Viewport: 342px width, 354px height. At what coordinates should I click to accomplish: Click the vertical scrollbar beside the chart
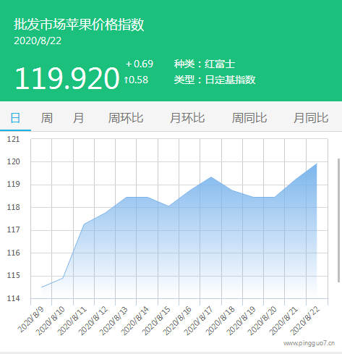coord(338,220)
